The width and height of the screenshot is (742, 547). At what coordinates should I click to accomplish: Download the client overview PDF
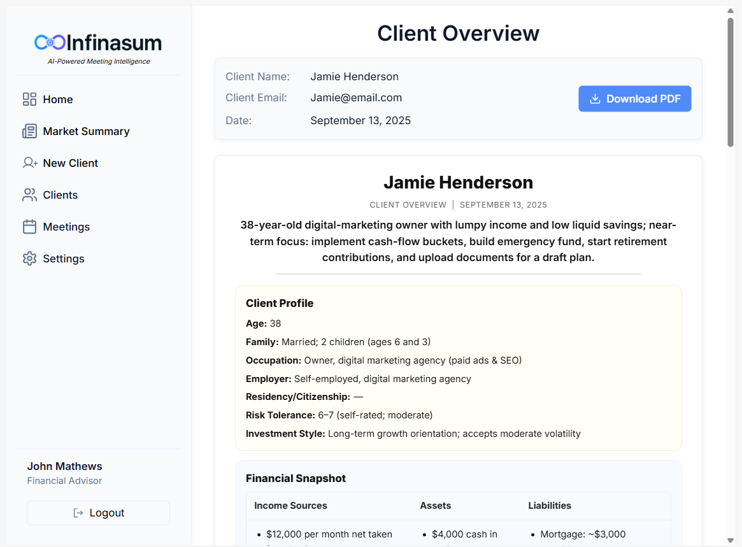click(x=634, y=99)
